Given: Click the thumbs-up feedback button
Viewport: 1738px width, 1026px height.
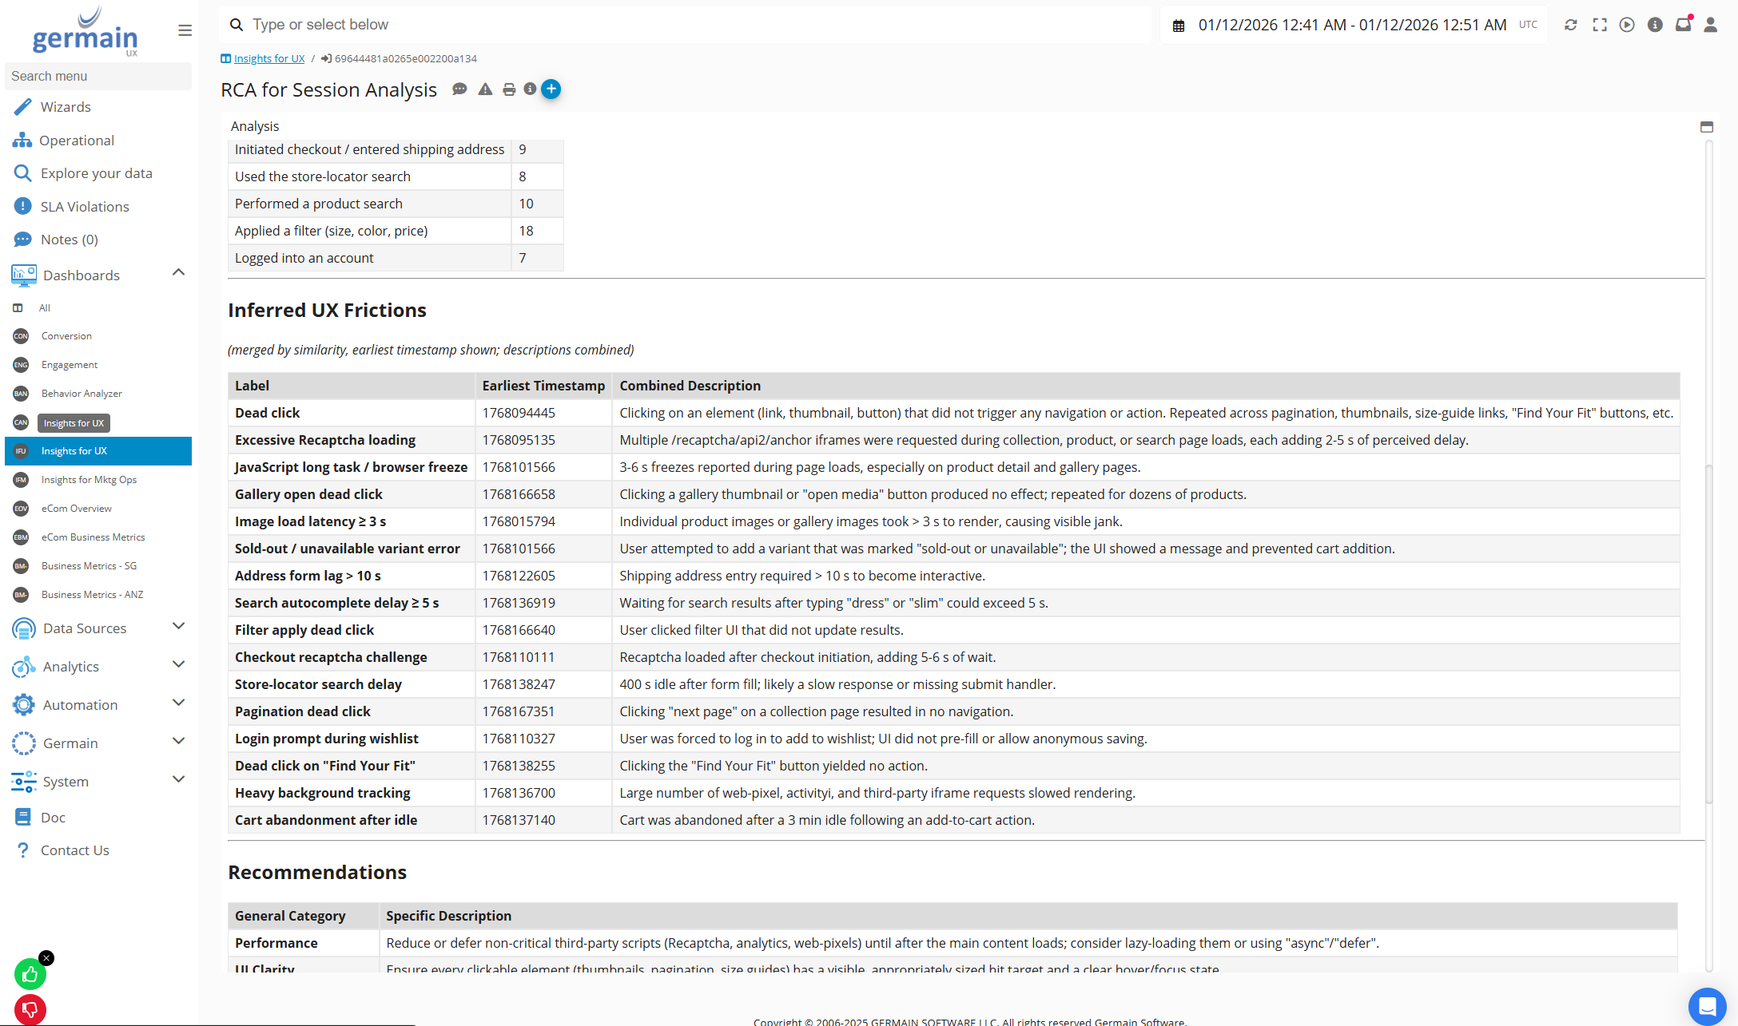Looking at the screenshot, I should [30, 974].
